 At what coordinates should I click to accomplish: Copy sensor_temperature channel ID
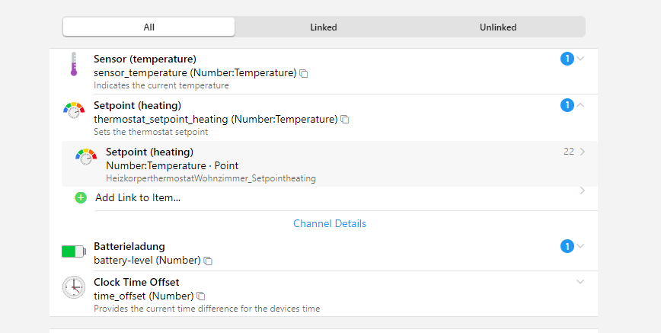[x=304, y=73]
